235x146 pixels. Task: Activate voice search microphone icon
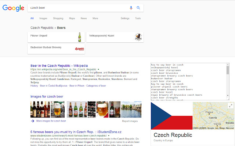coord(131,8)
